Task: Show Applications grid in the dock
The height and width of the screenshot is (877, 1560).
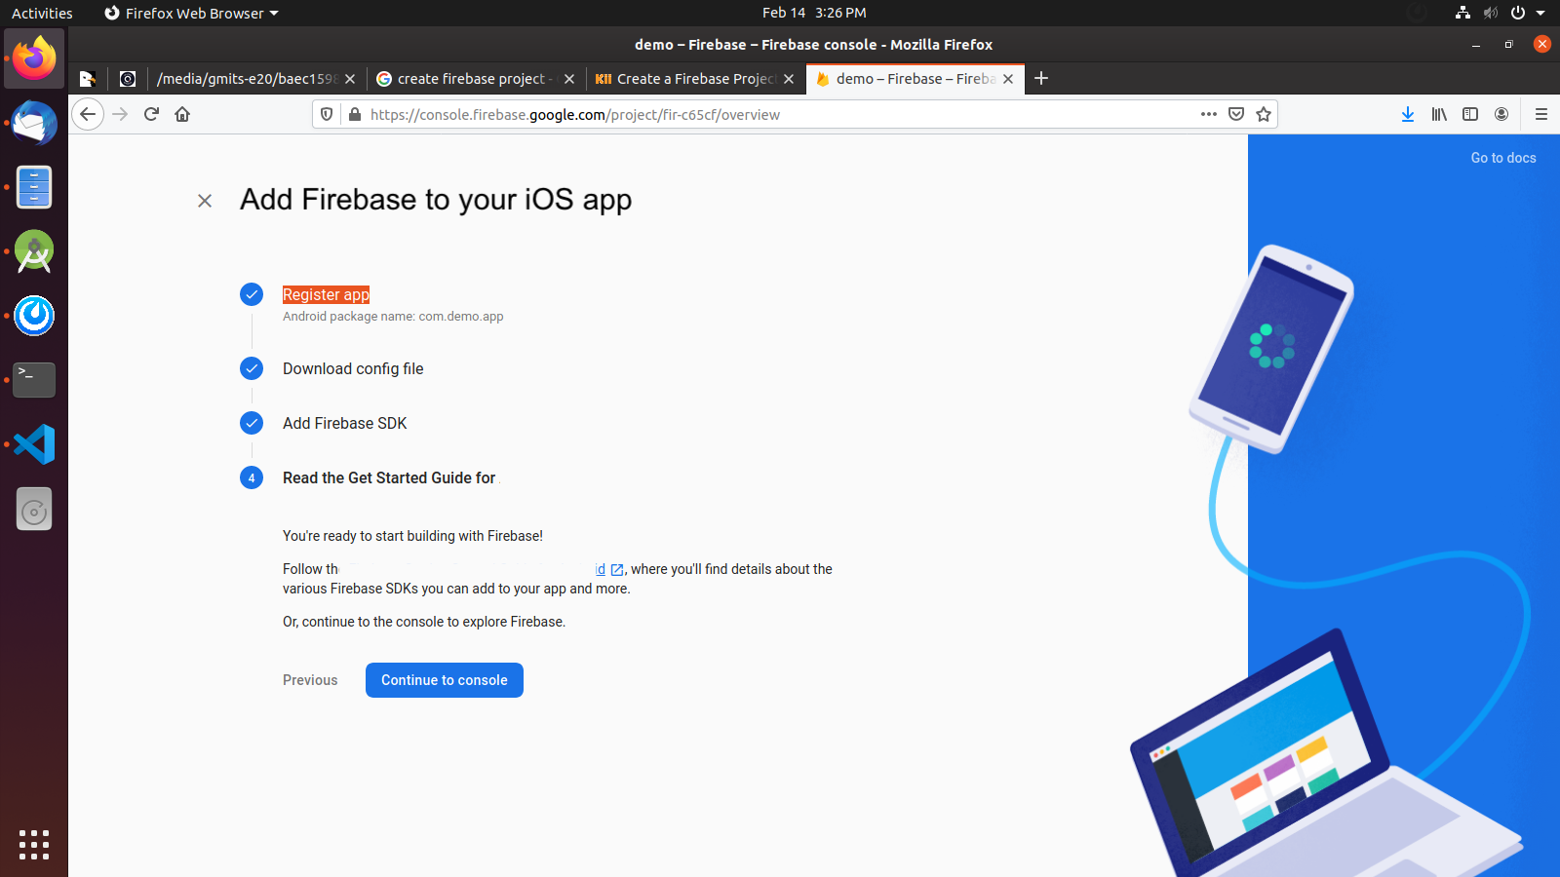Action: [x=34, y=845]
